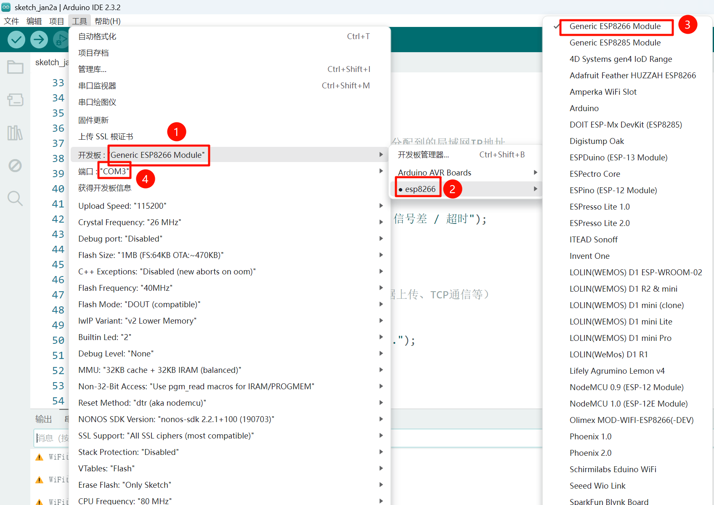
Task: Expand Crystal Frequency 26 MHz options
Action: pyautogui.click(x=230, y=222)
